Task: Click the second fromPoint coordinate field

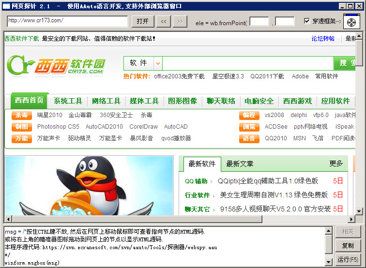Action: coord(285,21)
